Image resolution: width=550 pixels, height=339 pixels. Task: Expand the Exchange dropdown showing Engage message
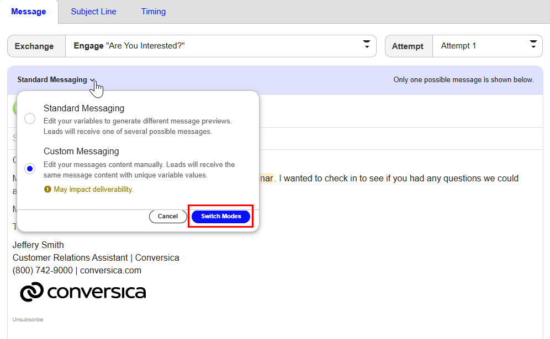point(366,46)
